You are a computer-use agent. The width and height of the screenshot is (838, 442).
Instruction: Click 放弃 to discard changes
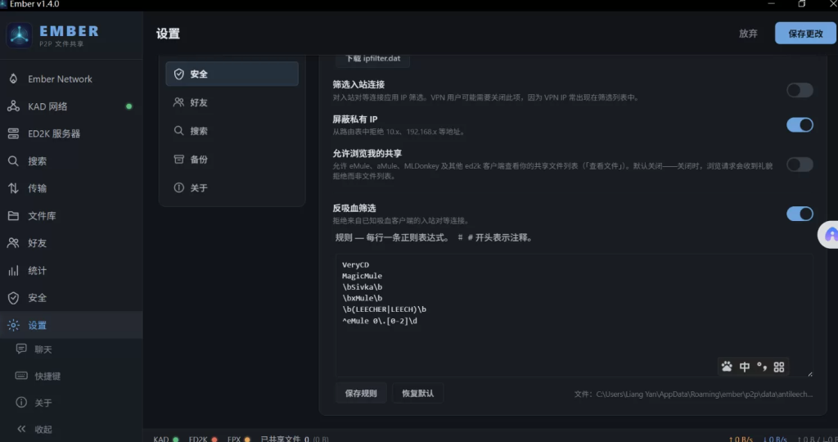click(748, 33)
